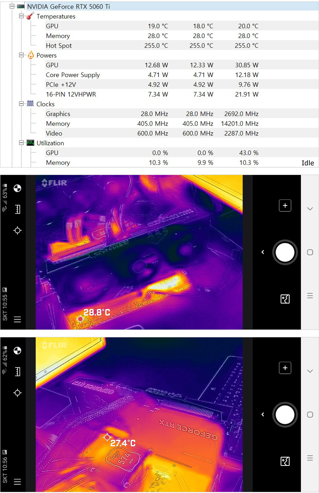319x493 pixels.
Task: Tap the recents button beside the 10:56 FLIR screen
Action: pos(310,458)
